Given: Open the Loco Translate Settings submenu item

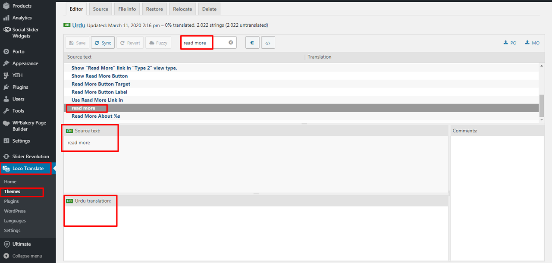Looking at the screenshot, I should [x=12, y=231].
